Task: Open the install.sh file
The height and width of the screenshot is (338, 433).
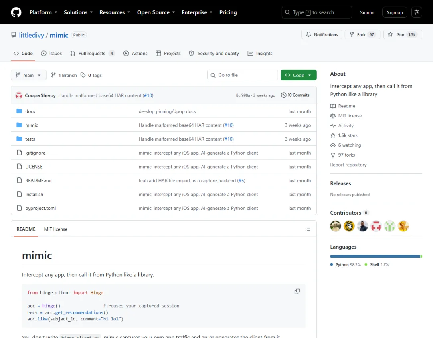Action: point(34,195)
